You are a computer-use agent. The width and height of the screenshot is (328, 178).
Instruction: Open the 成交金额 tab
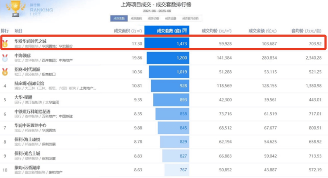tap(171, 19)
